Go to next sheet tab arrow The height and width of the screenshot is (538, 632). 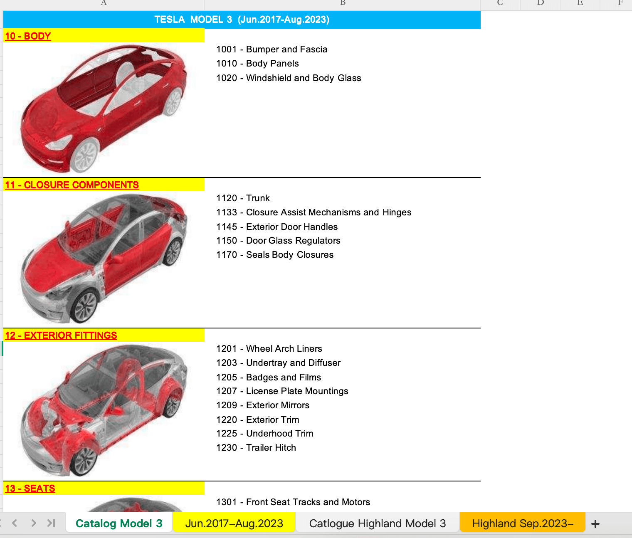point(34,523)
